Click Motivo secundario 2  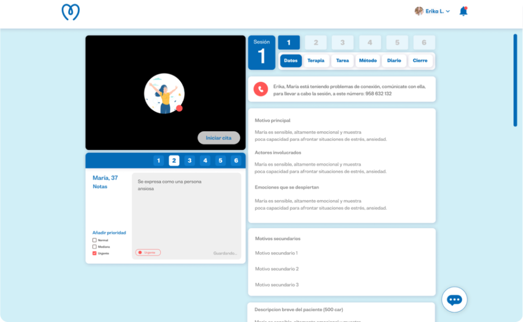point(277,269)
